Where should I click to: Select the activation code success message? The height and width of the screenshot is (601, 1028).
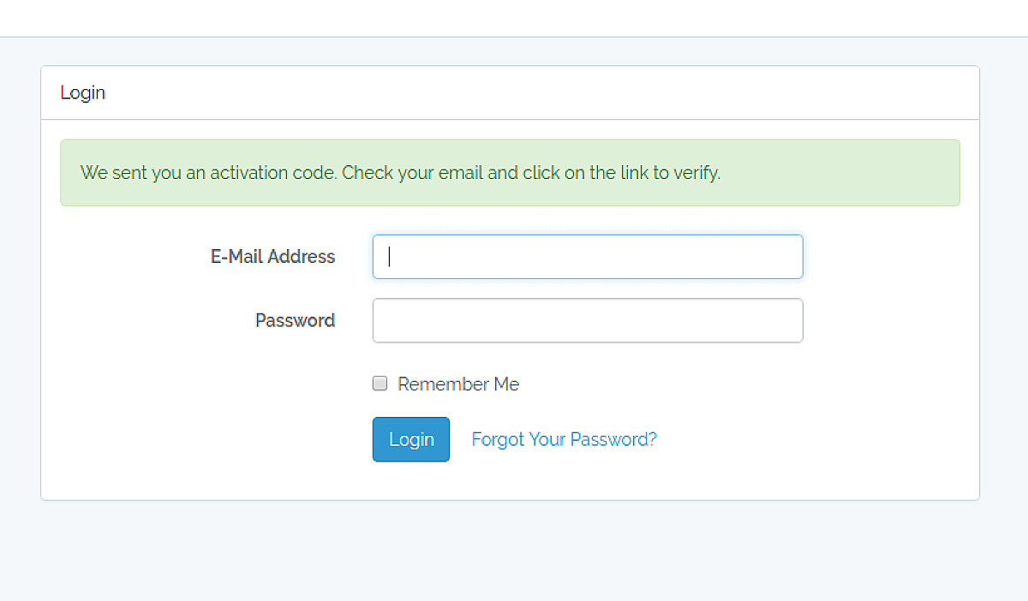pyautogui.click(x=399, y=172)
